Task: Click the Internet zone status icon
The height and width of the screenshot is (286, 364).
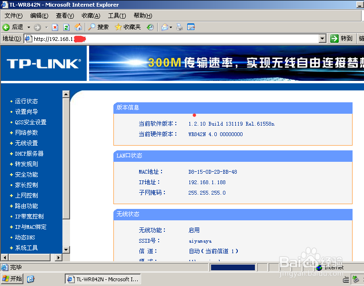Action: coord(319,267)
